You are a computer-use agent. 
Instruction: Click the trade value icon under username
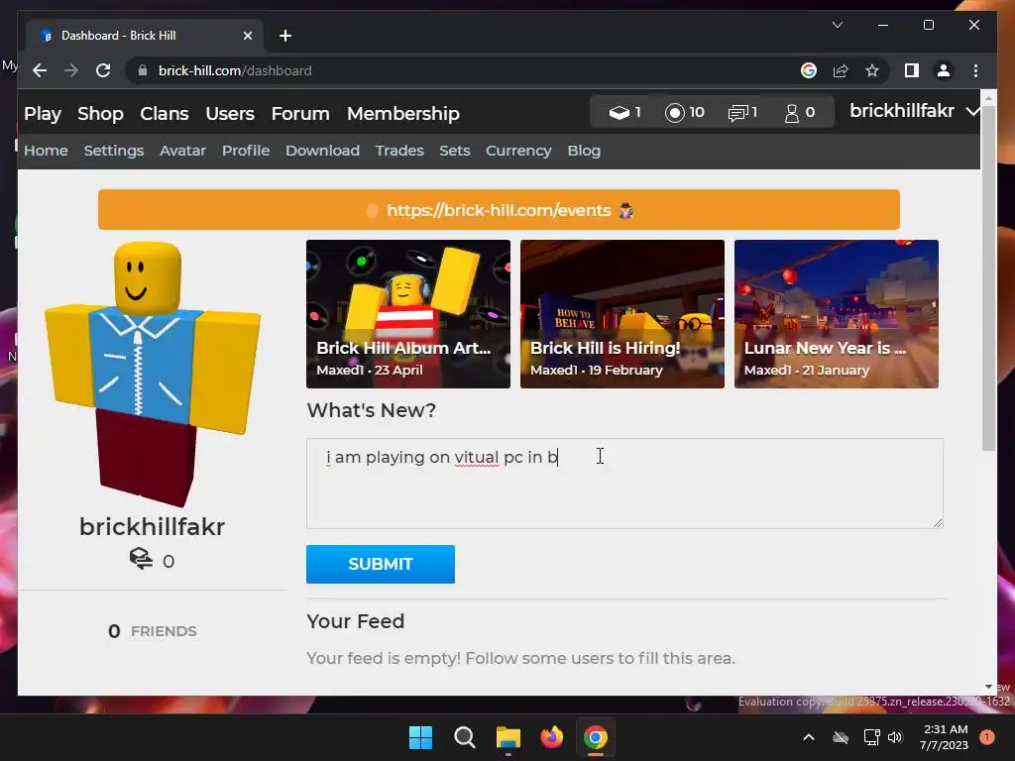coord(141,559)
